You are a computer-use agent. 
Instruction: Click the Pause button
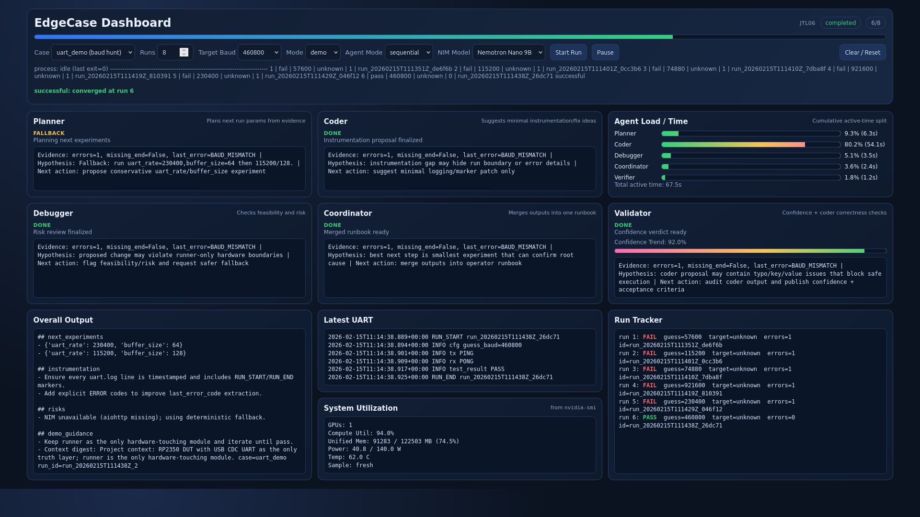click(x=605, y=52)
